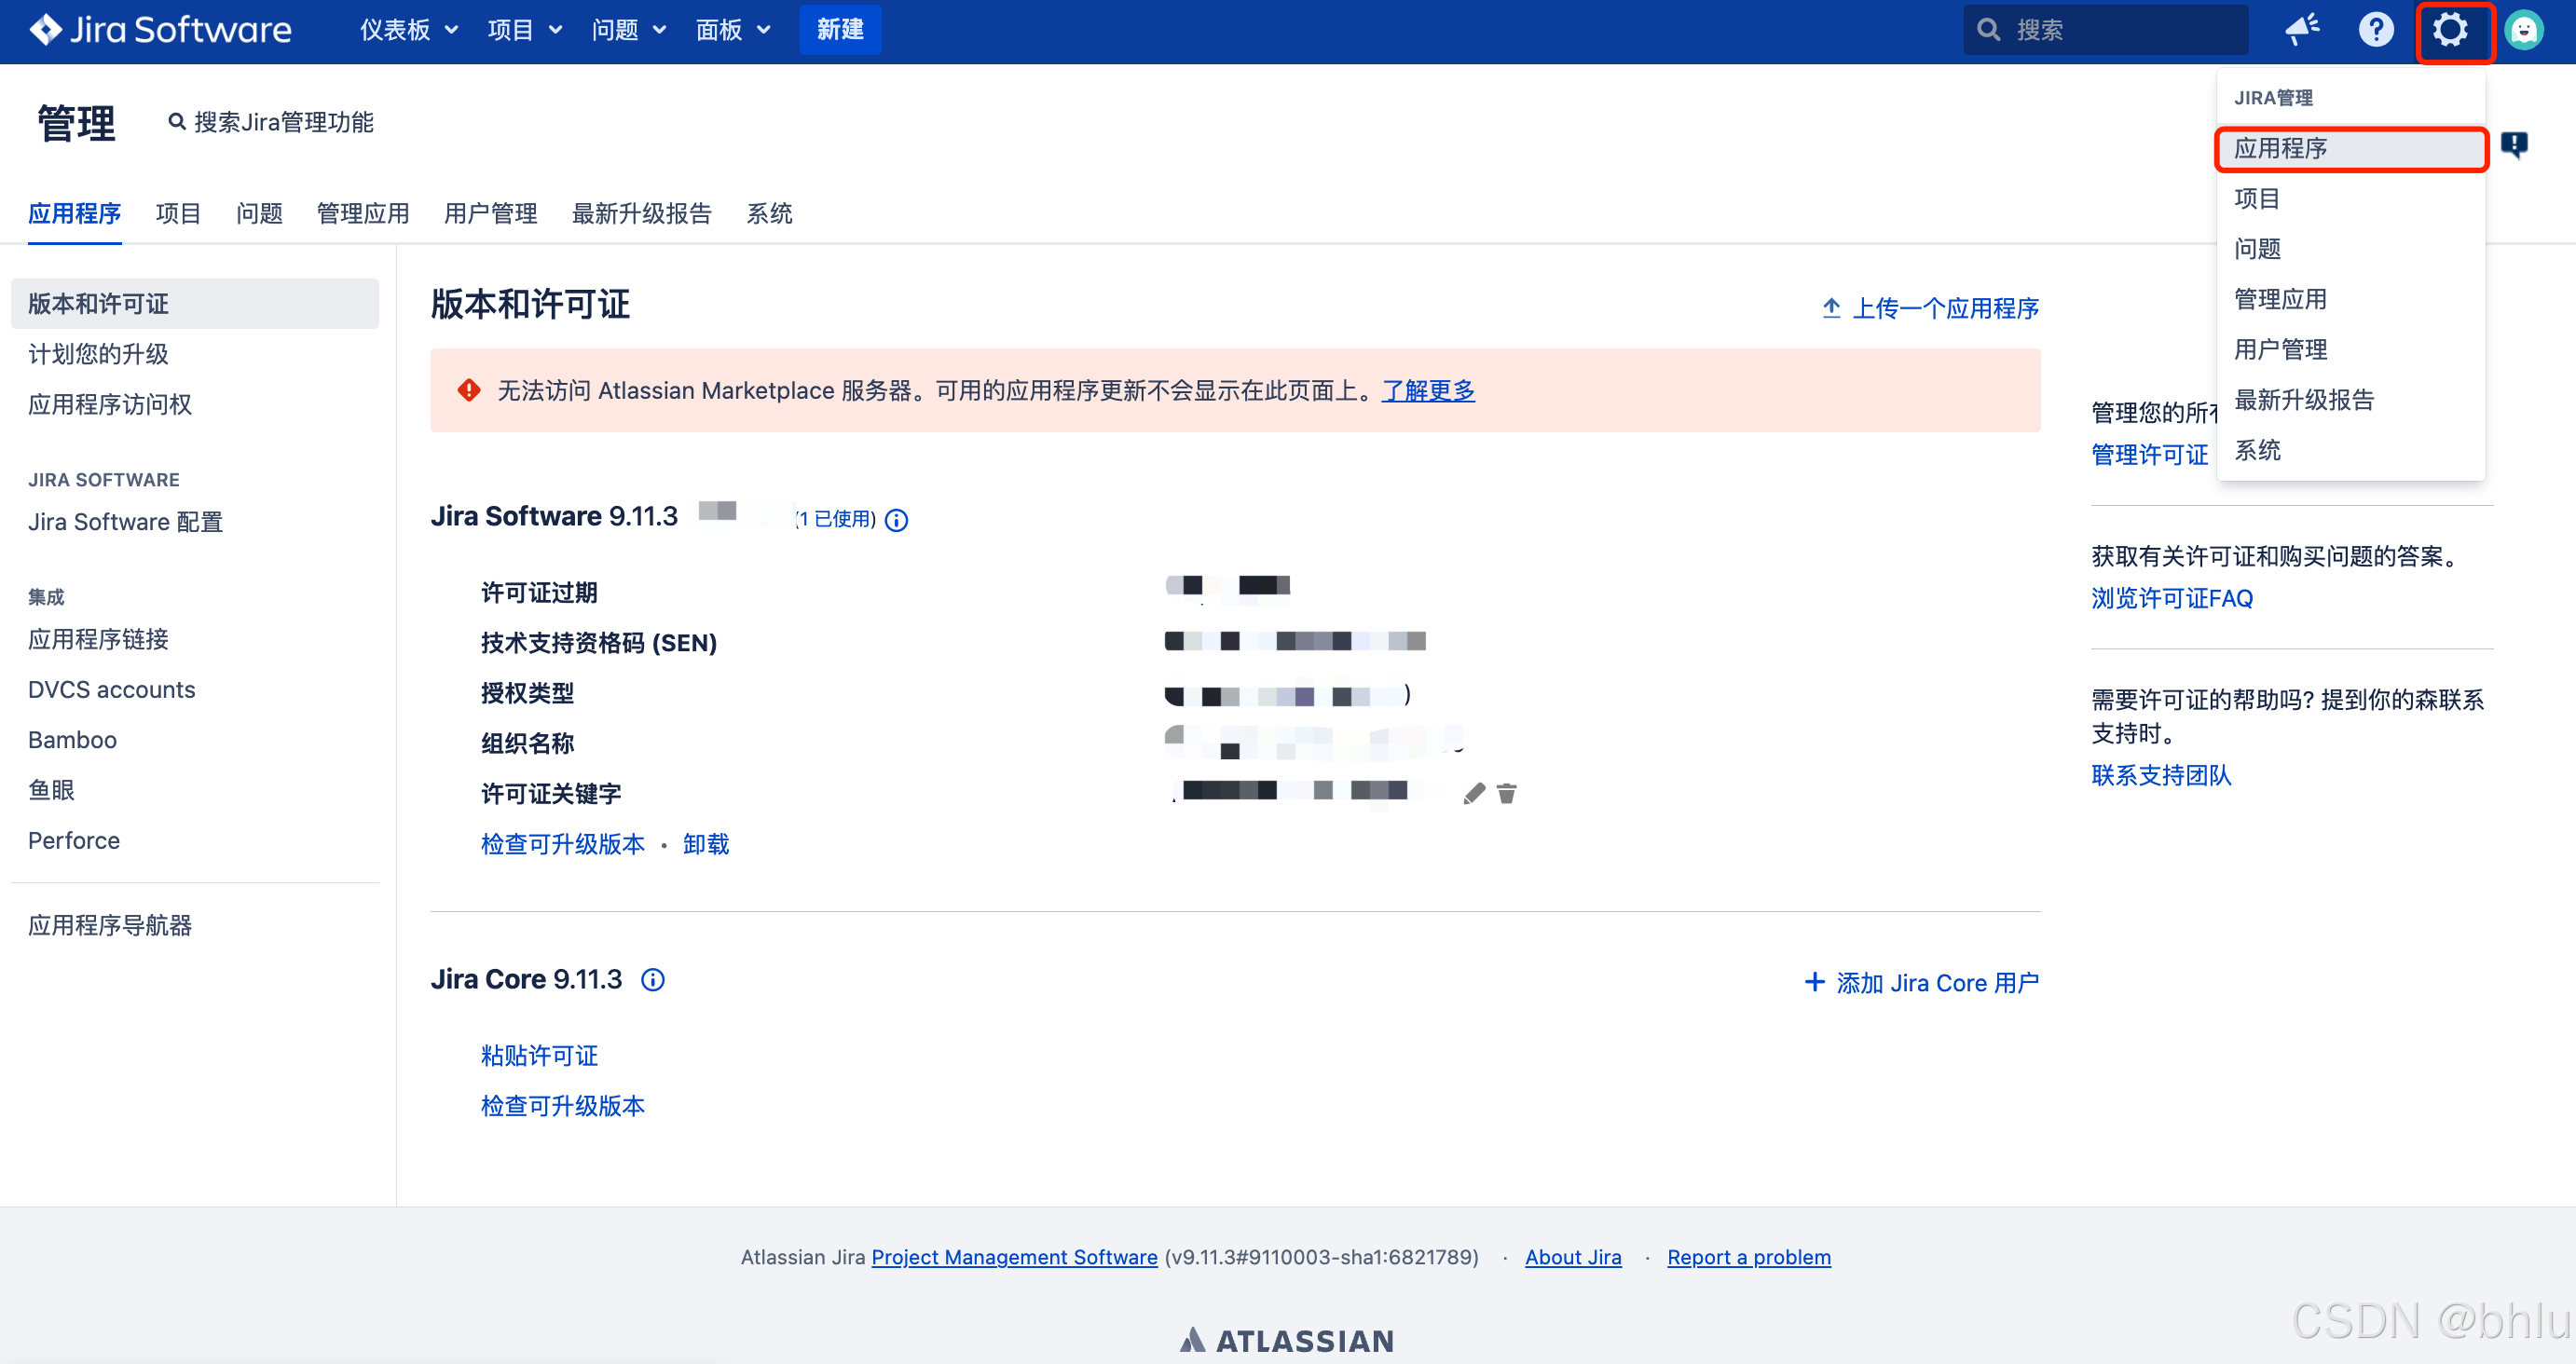Click the feedback icon beside the dropdown menu
2576x1364 pixels.
pyautogui.click(x=2514, y=145)
